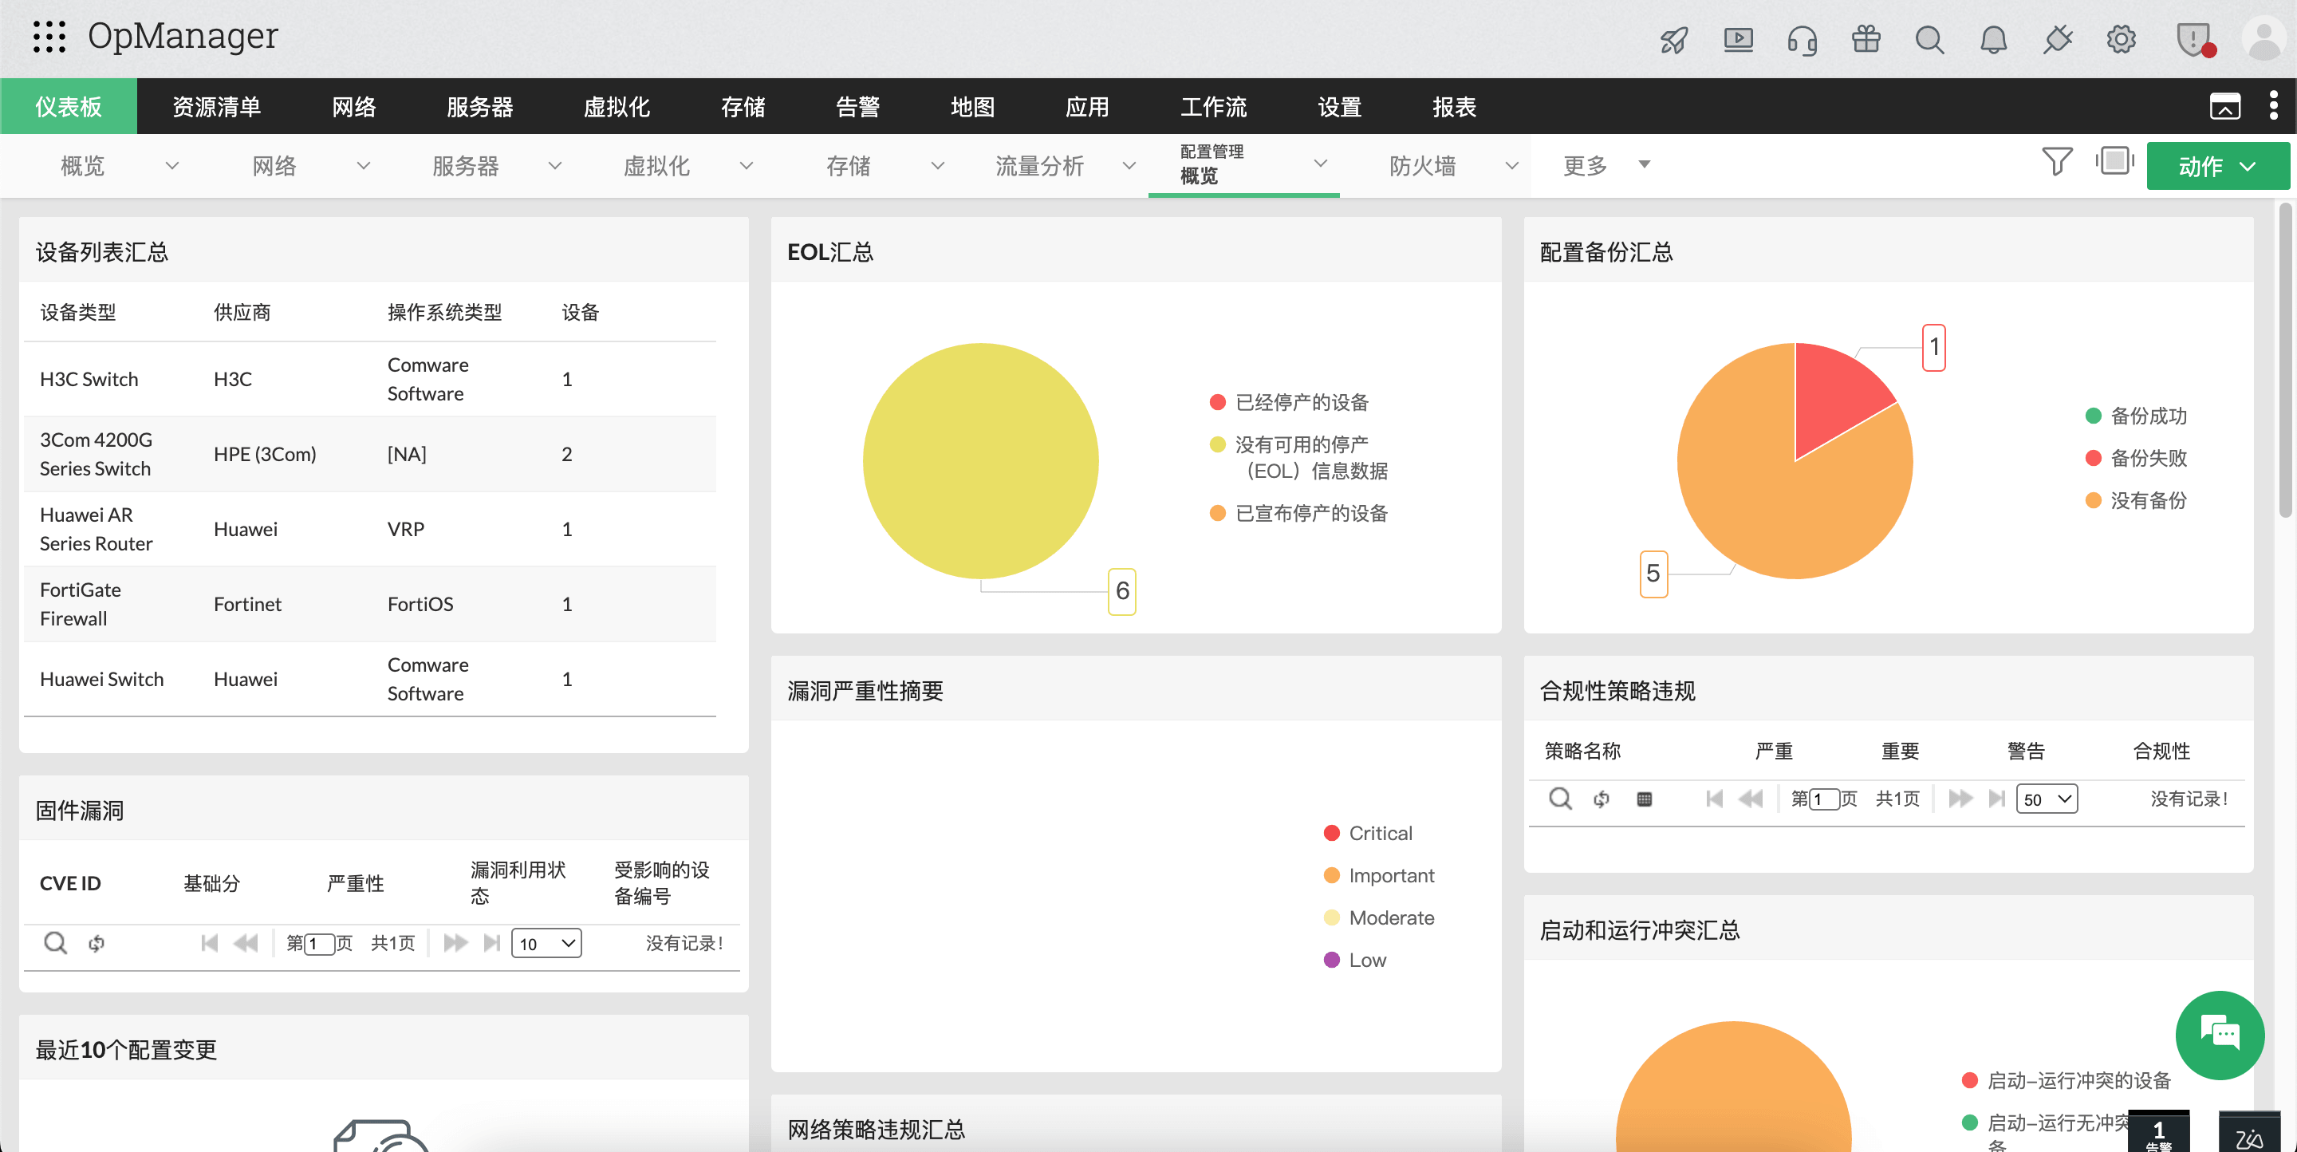2297x1152 pixels.
Task: Click the yellow EOL pie chart
Action: click(x=980, y=461)
